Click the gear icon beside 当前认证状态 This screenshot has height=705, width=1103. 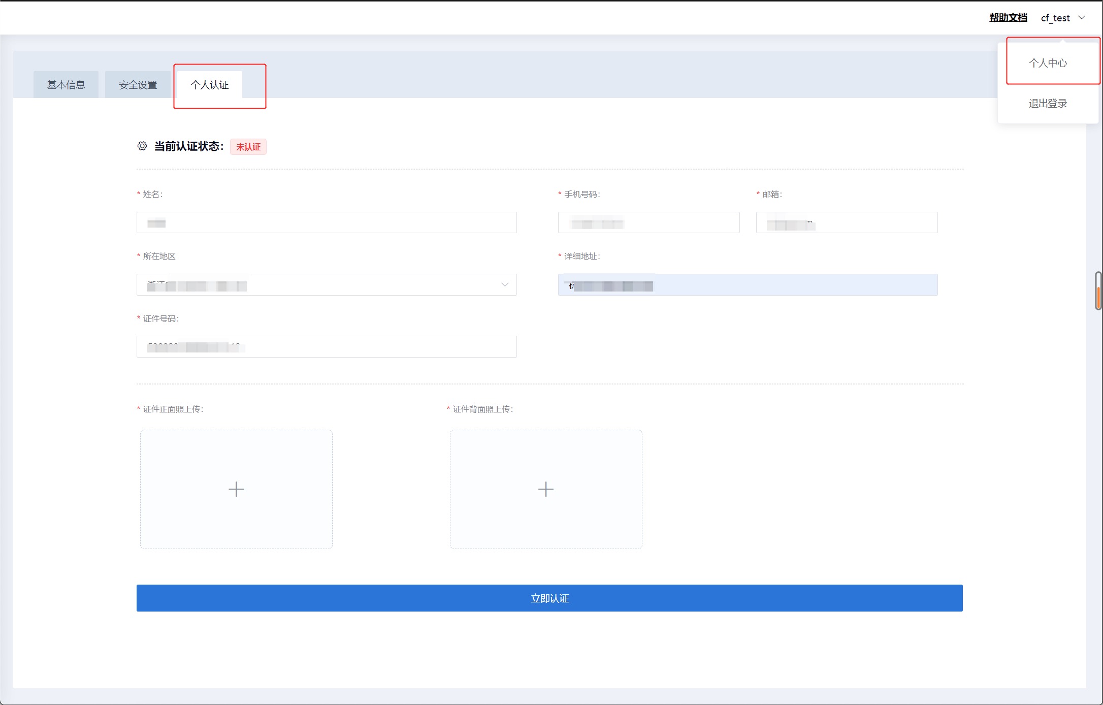142,146
